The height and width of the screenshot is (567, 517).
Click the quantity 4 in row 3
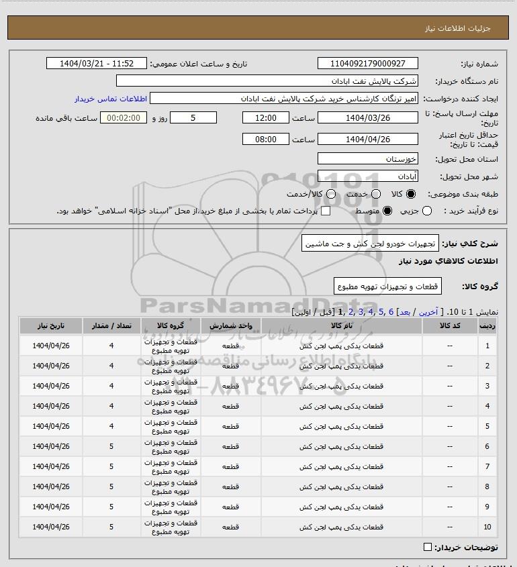[x=111, y=386]
